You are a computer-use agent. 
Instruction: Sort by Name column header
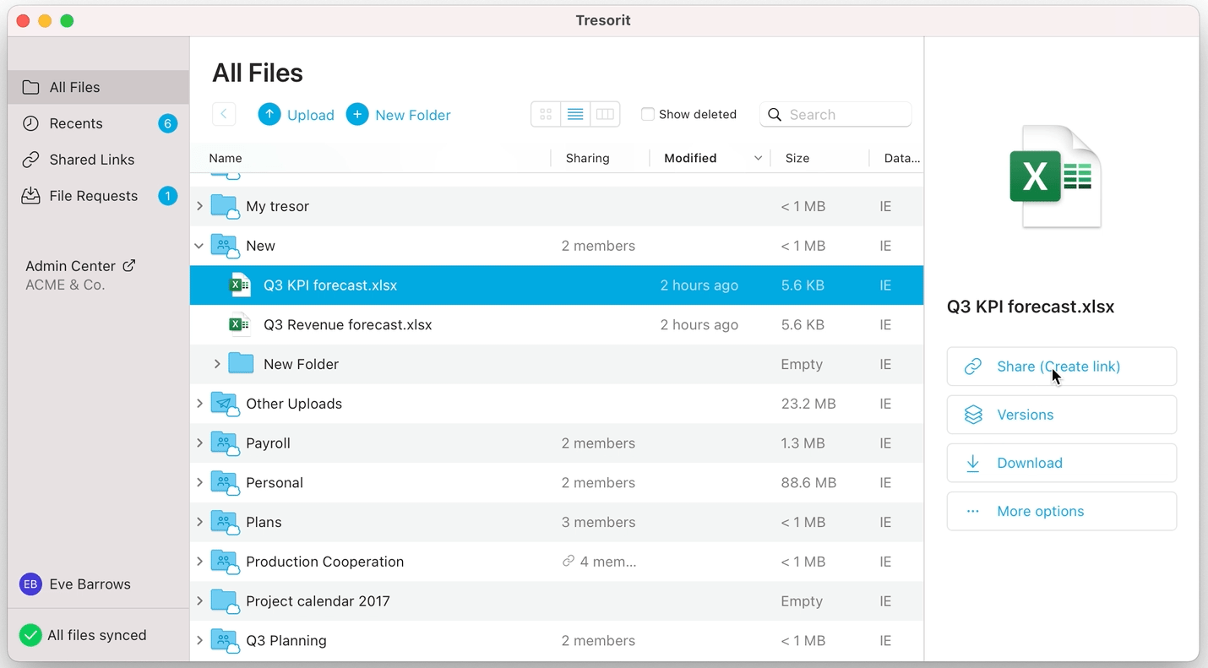(226, 158)
